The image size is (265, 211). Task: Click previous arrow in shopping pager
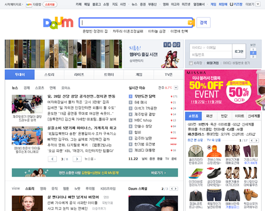(252, 140)
